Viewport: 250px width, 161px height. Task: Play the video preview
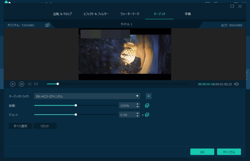(13, 84)
